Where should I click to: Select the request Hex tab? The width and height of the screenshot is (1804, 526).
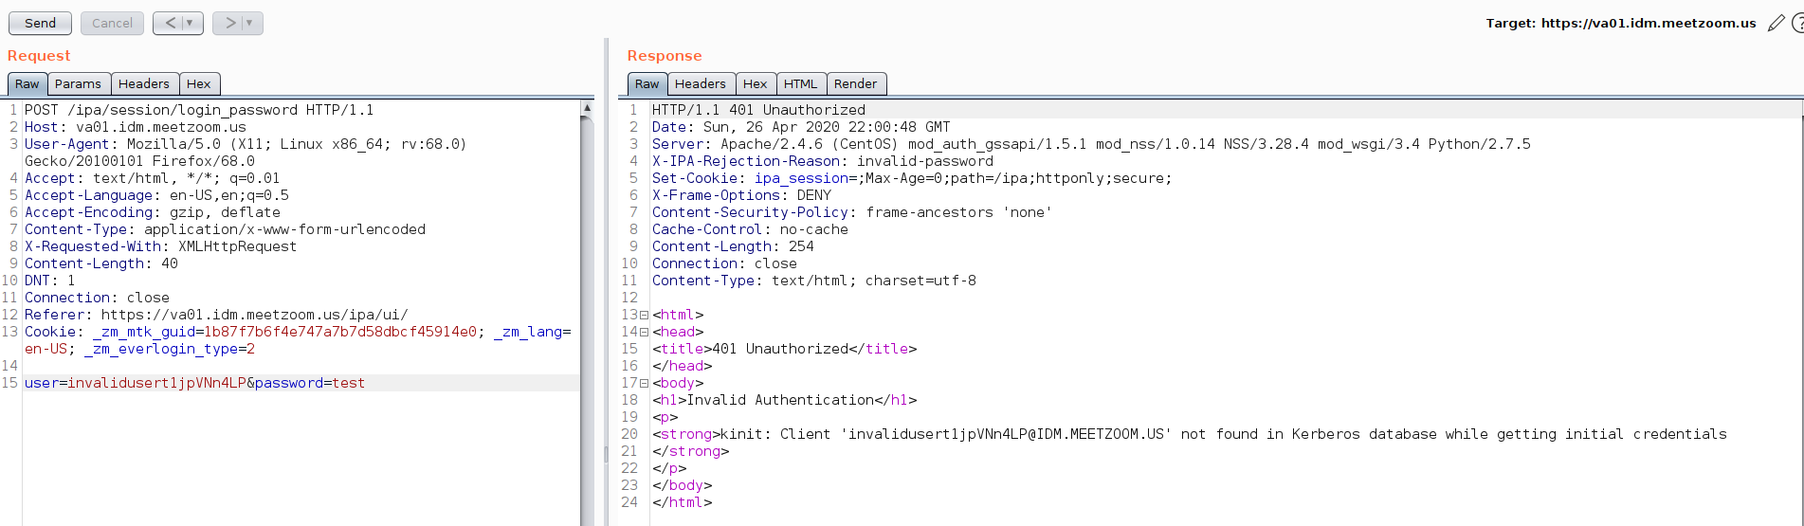point(199,83)
